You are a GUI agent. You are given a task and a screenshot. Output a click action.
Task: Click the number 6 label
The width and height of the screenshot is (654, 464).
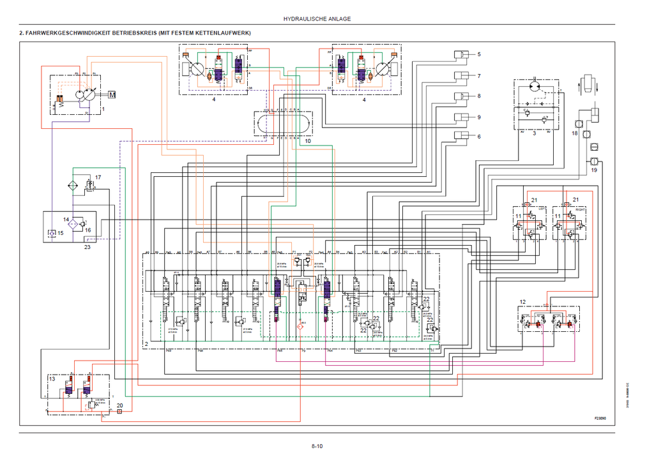[479, 137]
